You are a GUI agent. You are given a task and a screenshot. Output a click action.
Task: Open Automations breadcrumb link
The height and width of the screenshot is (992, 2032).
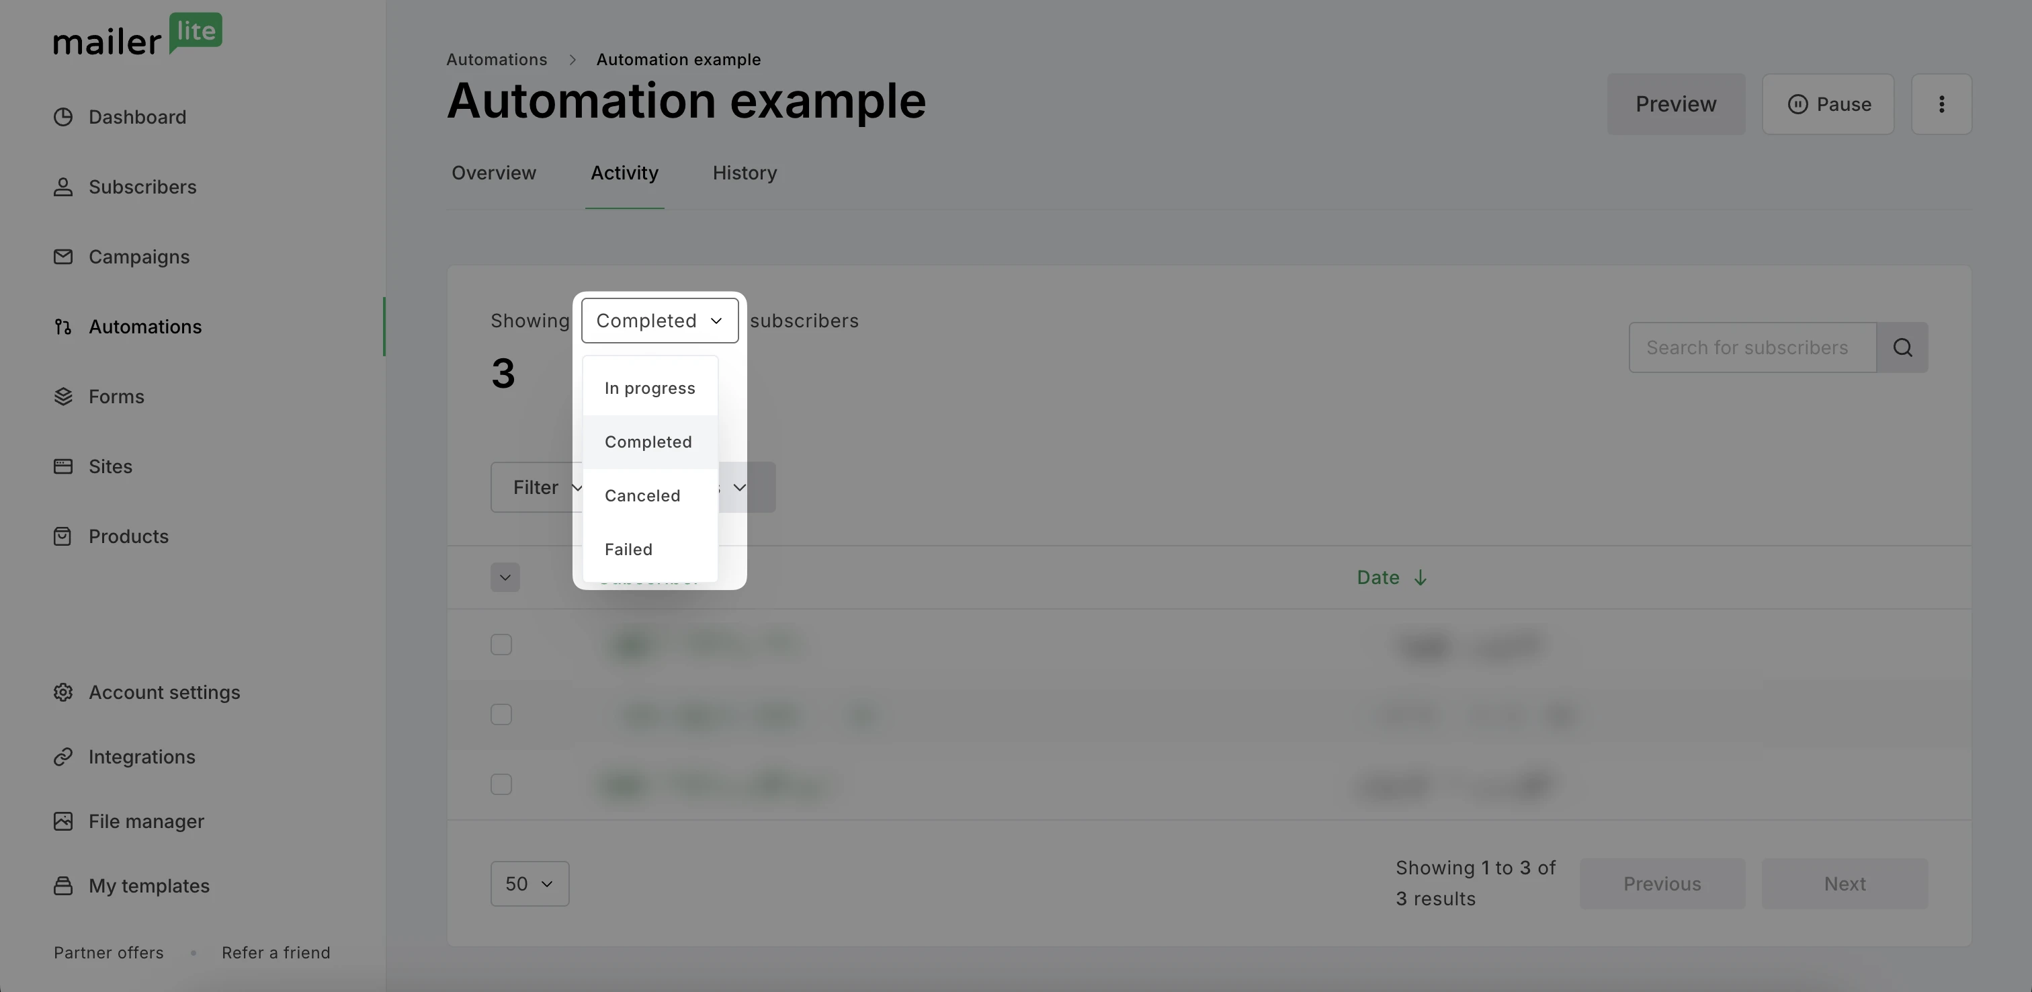click(497, 60)
